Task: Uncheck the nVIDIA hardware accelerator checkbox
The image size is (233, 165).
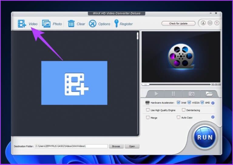Action: (189, 103)
